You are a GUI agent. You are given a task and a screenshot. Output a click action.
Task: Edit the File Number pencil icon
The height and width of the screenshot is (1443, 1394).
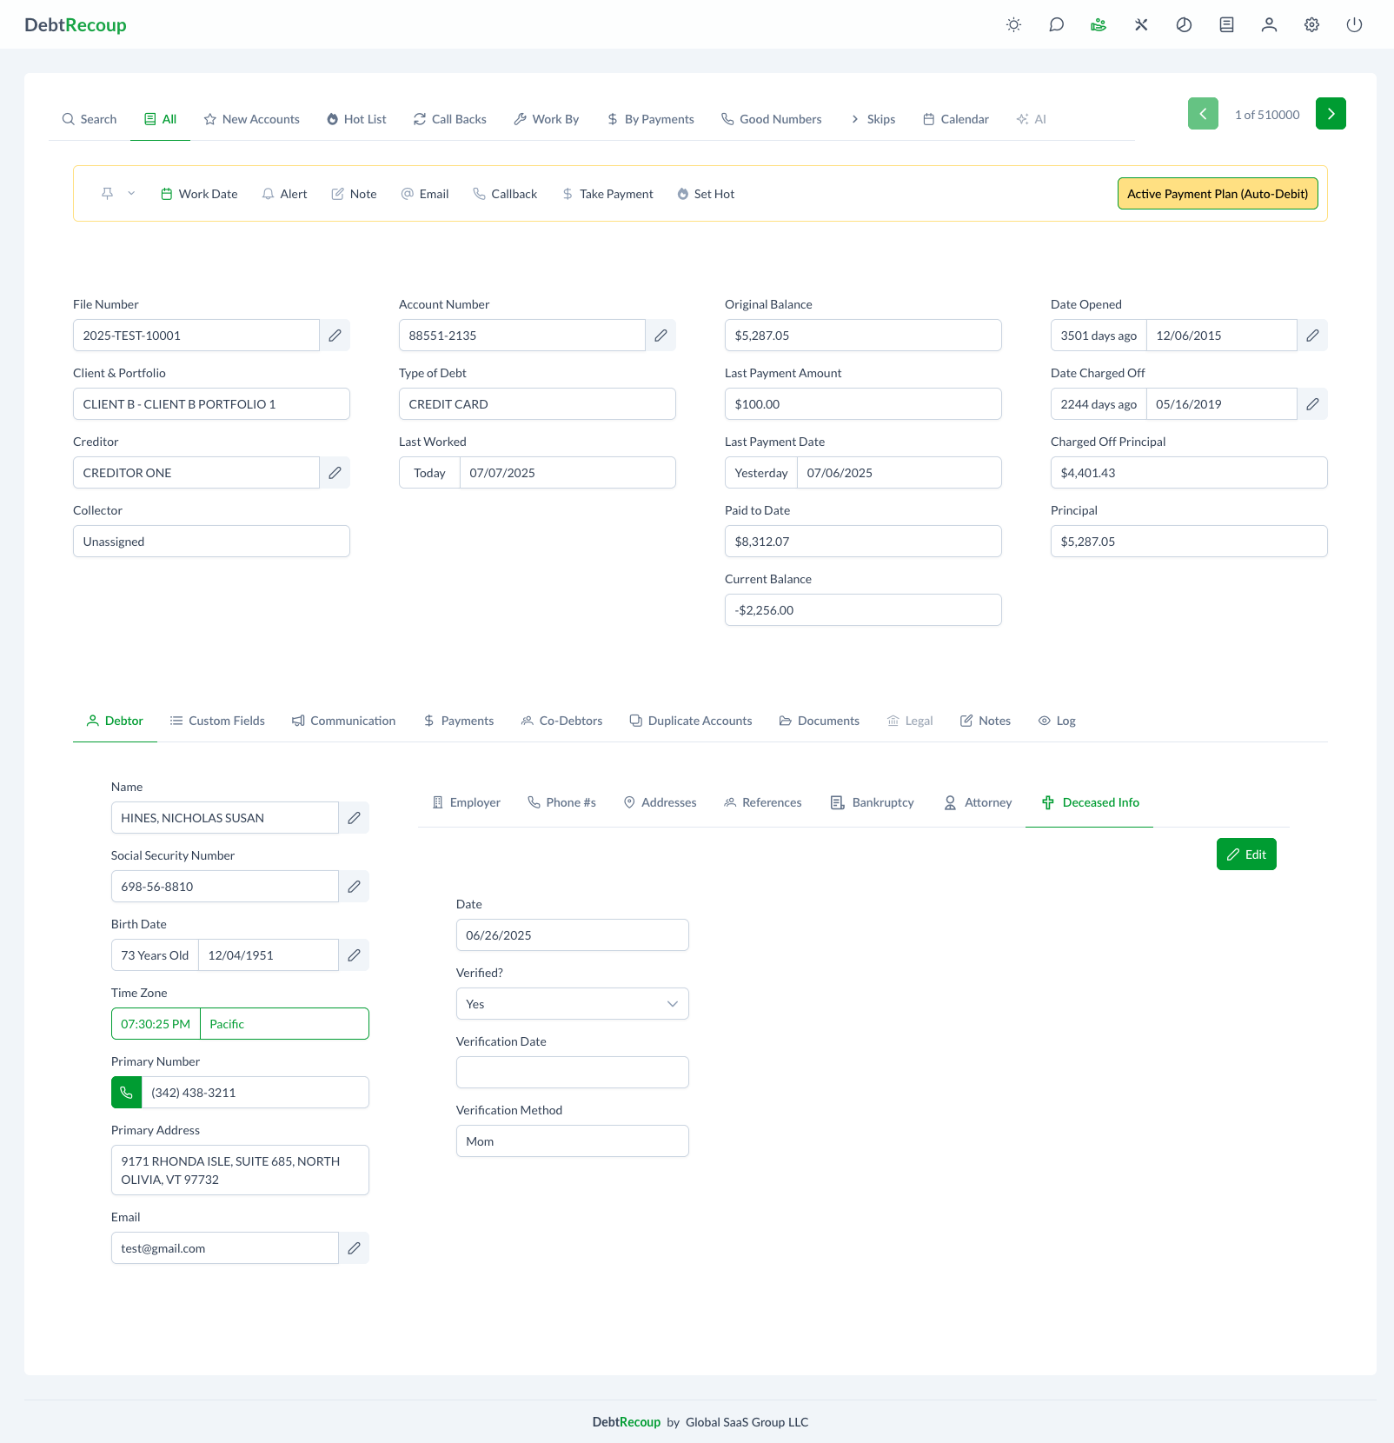(335, 336)
